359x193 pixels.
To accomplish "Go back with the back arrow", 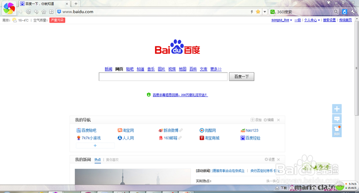I will tap(21, 12).
